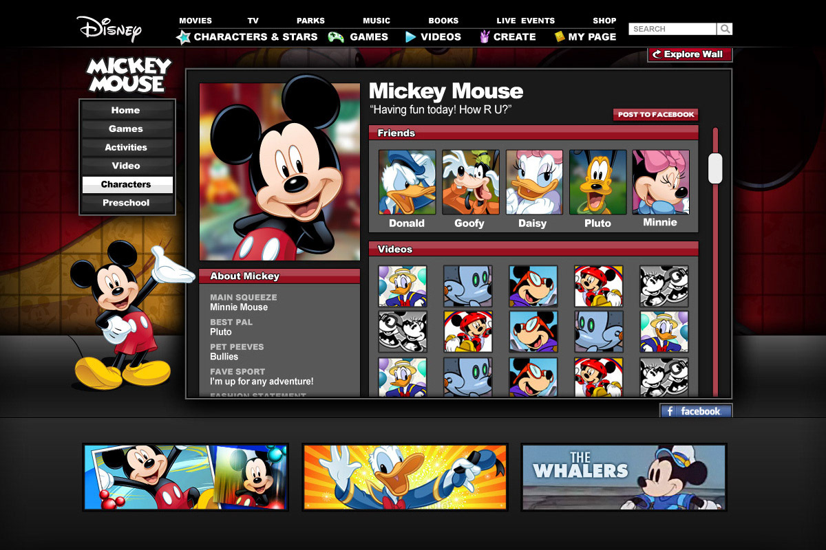Image resolution: width=826 pixels, height=550 pixels.
Task: Open Goofy's friend portrait
Action: coord(471,182)
